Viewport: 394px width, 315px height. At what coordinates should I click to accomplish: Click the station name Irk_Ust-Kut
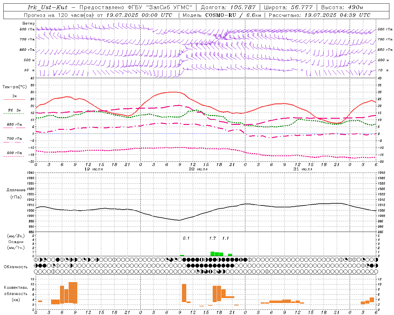pos(47,7)
